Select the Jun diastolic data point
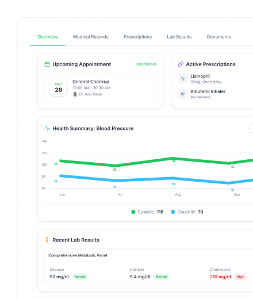The image size is (253, 299). click(56, 181)
